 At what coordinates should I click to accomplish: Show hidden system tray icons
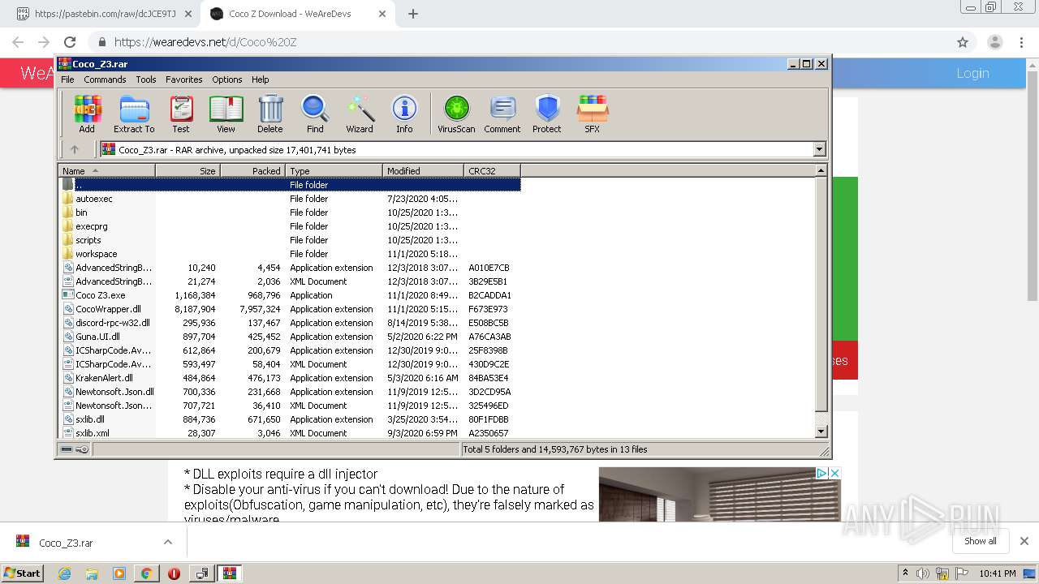[905, 573]
